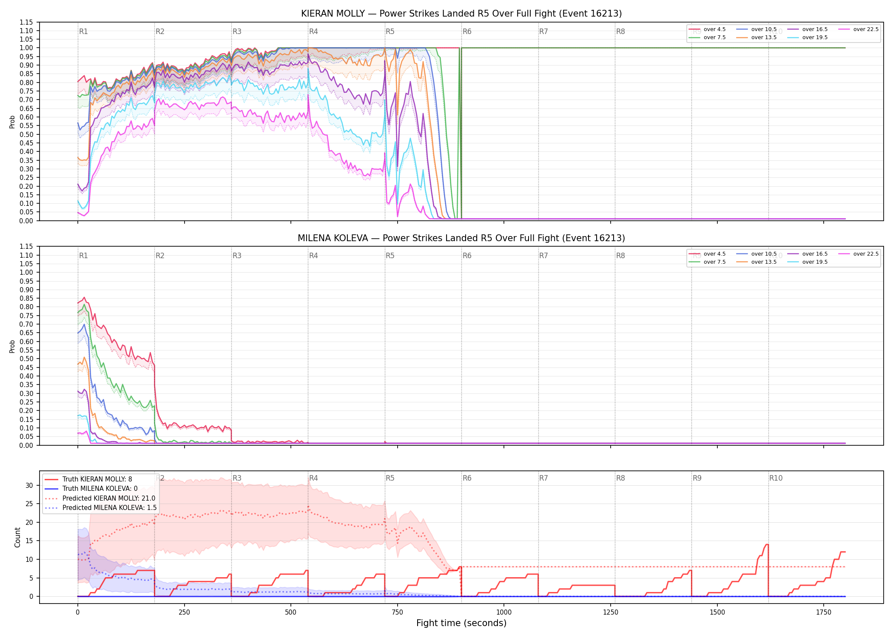Click the R3 round label in middle chart

pos(237,256)
